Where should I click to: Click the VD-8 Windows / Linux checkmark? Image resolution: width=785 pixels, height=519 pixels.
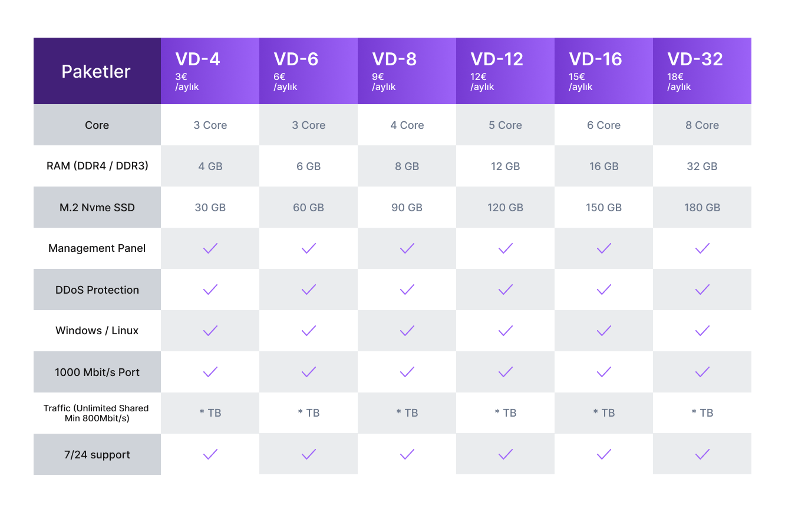click(407, 331)
